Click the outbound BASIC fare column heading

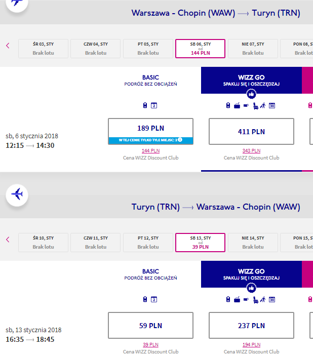point(150,81)
